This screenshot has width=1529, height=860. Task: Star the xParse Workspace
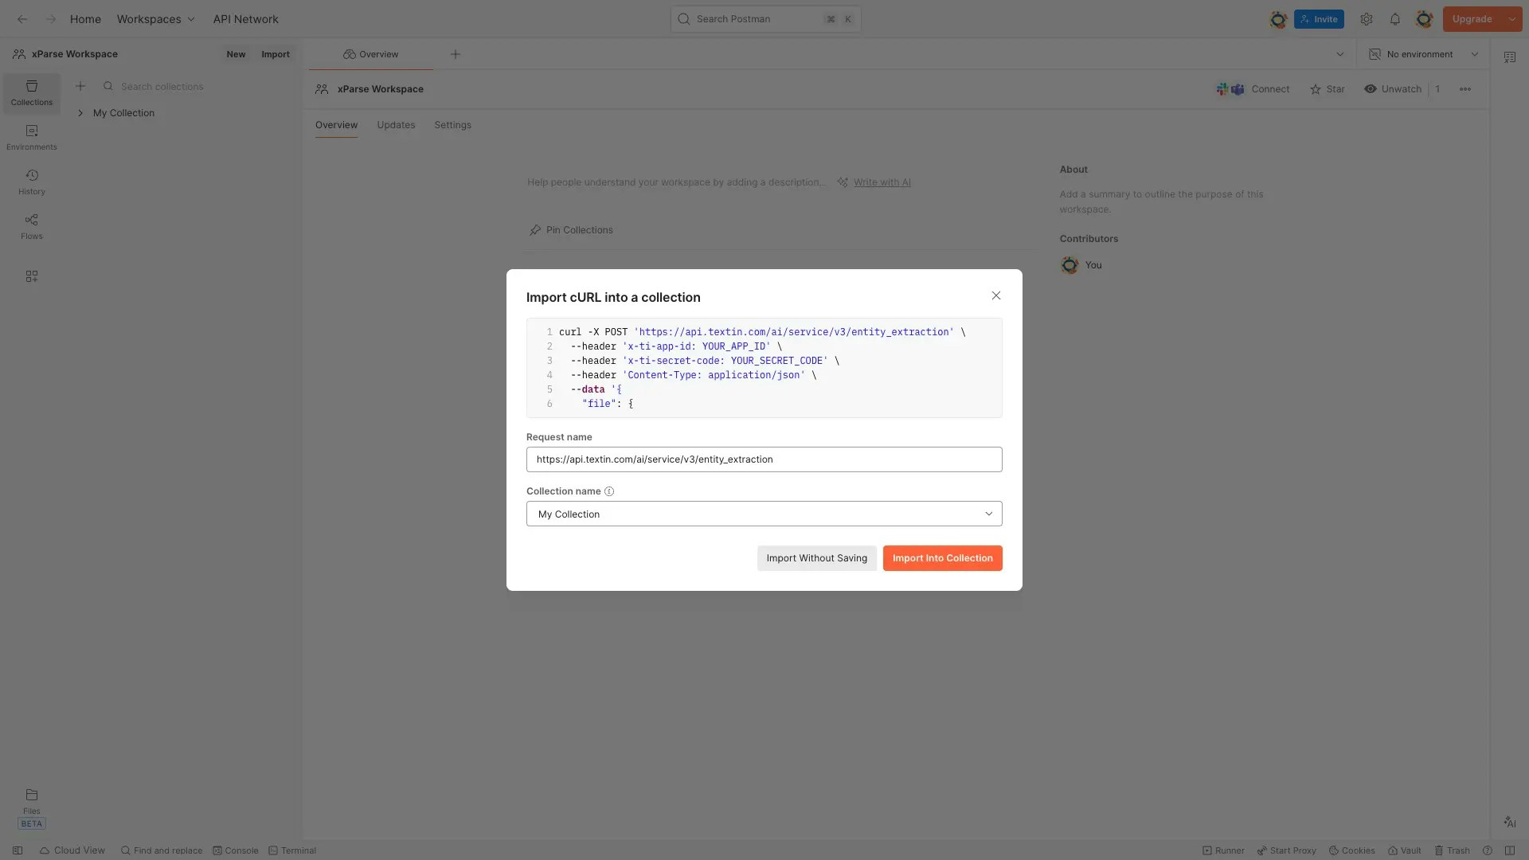tap(1328, 89)
